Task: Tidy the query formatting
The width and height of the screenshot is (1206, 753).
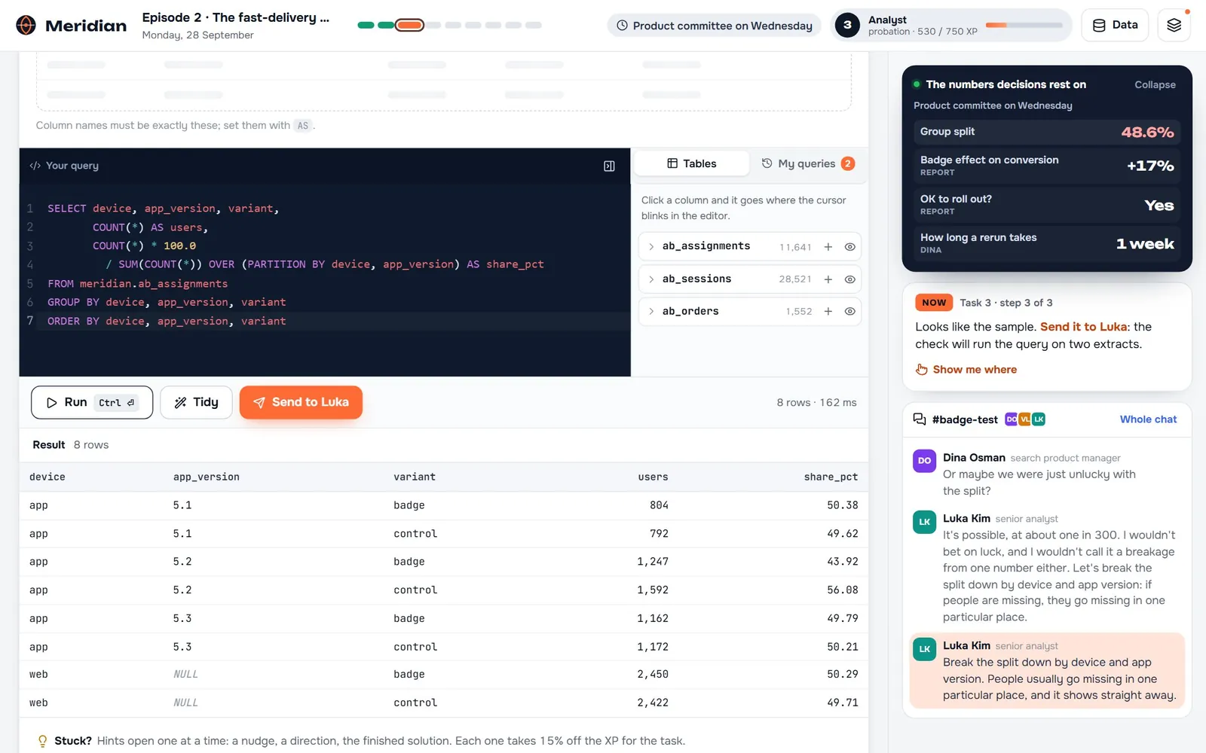Action: (196, 403)
